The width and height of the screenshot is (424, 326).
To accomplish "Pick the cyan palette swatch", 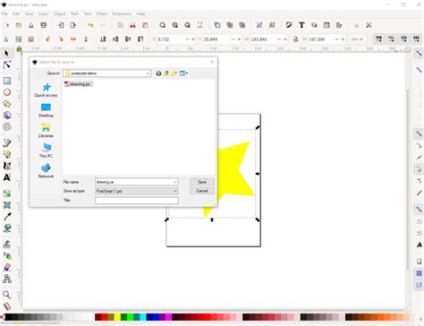I will click(x=143, y=317).
